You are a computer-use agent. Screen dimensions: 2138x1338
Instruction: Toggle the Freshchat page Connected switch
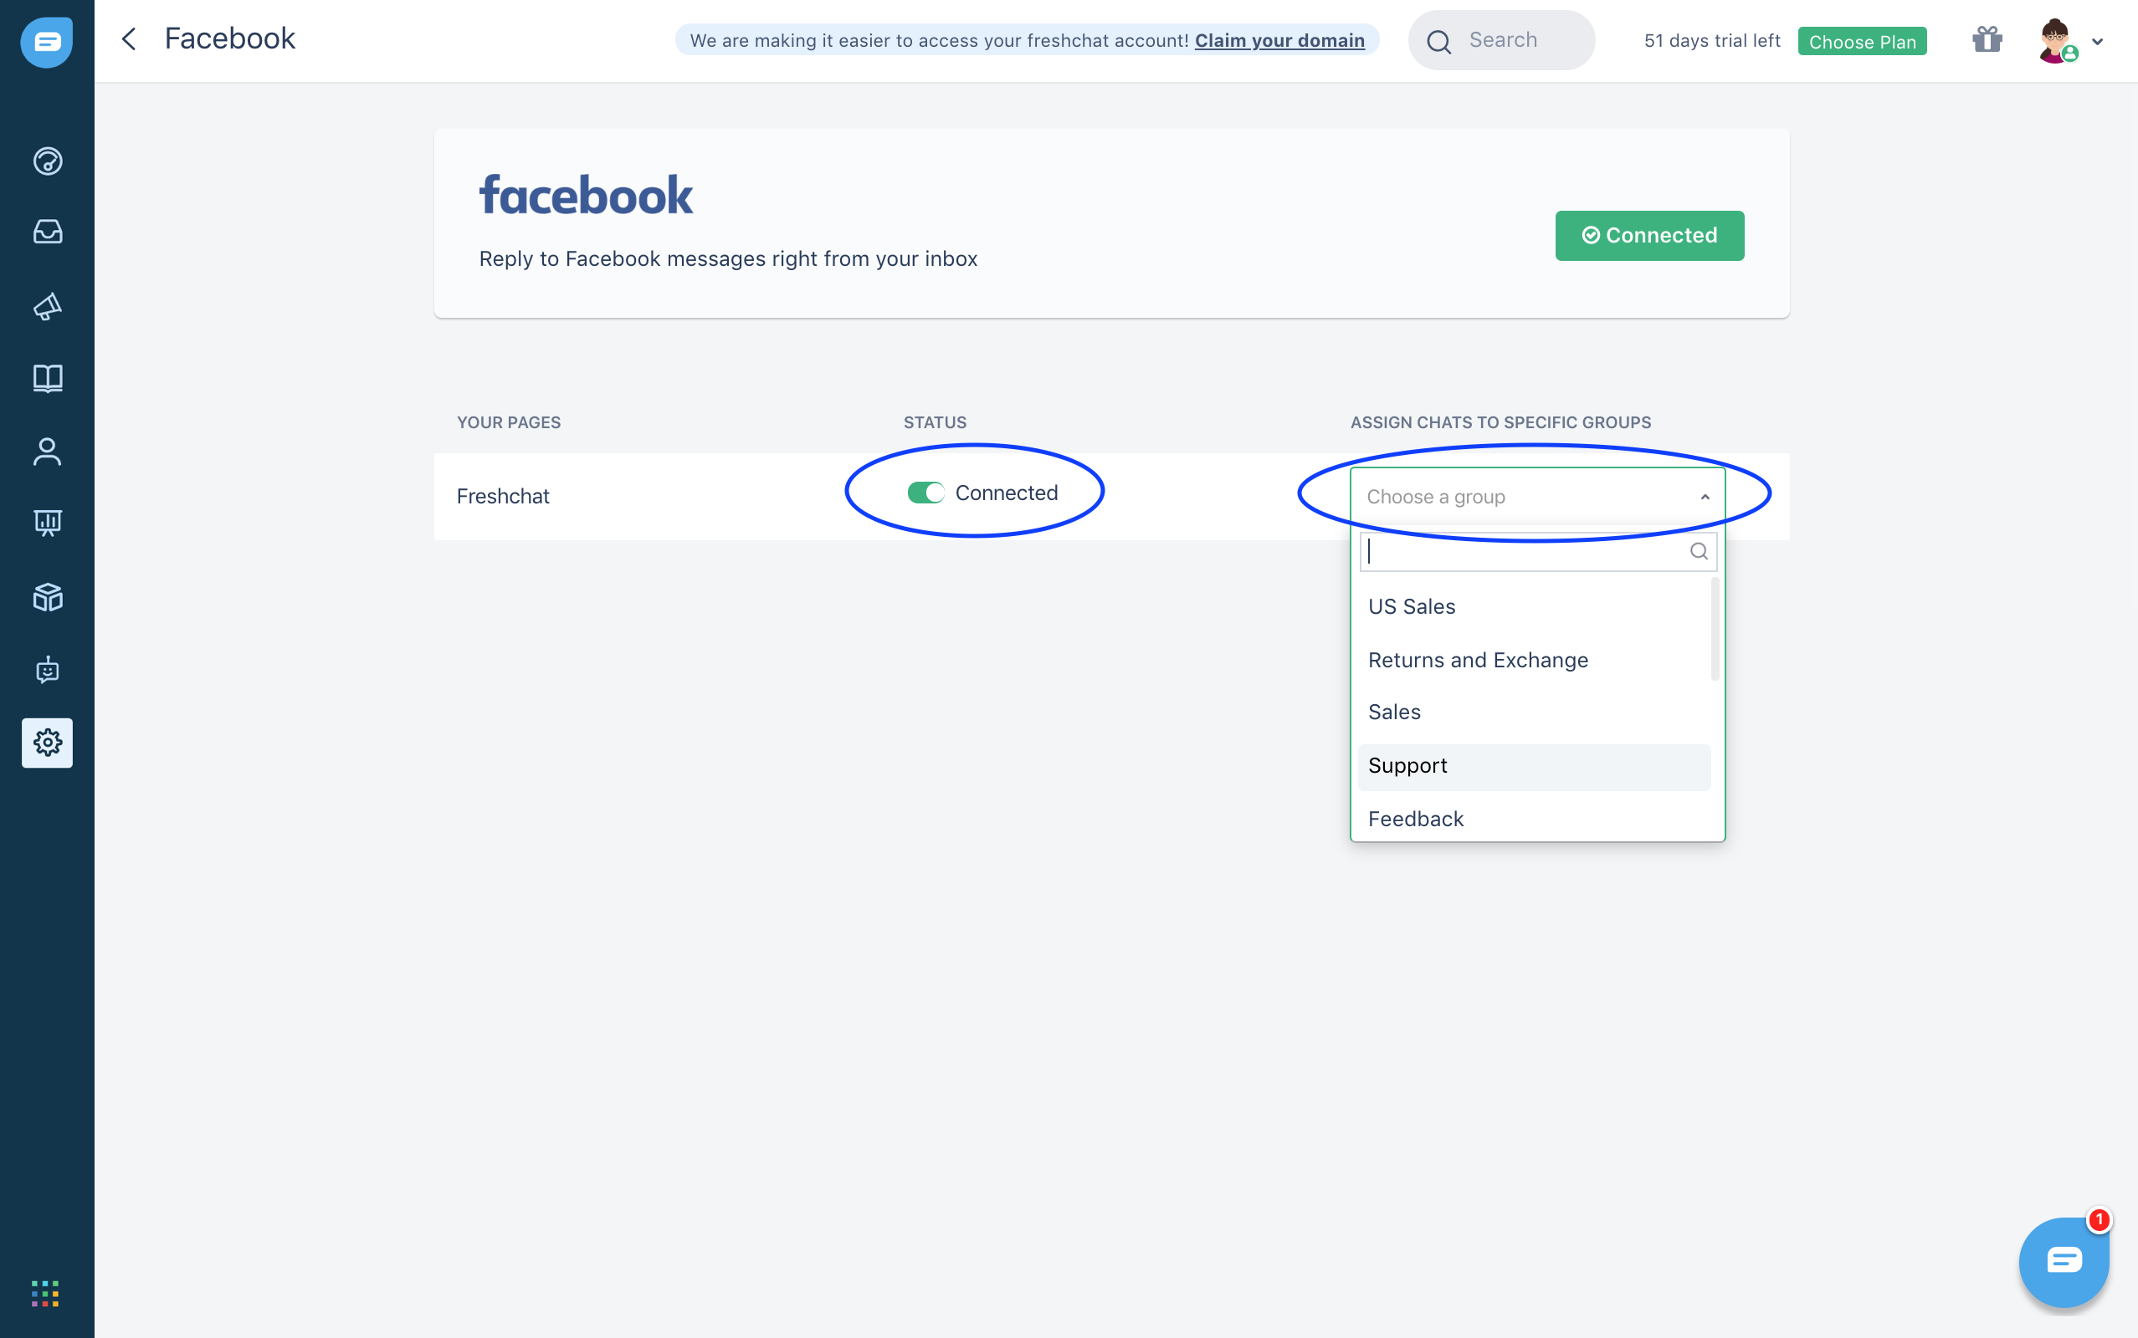pos(925,493)
